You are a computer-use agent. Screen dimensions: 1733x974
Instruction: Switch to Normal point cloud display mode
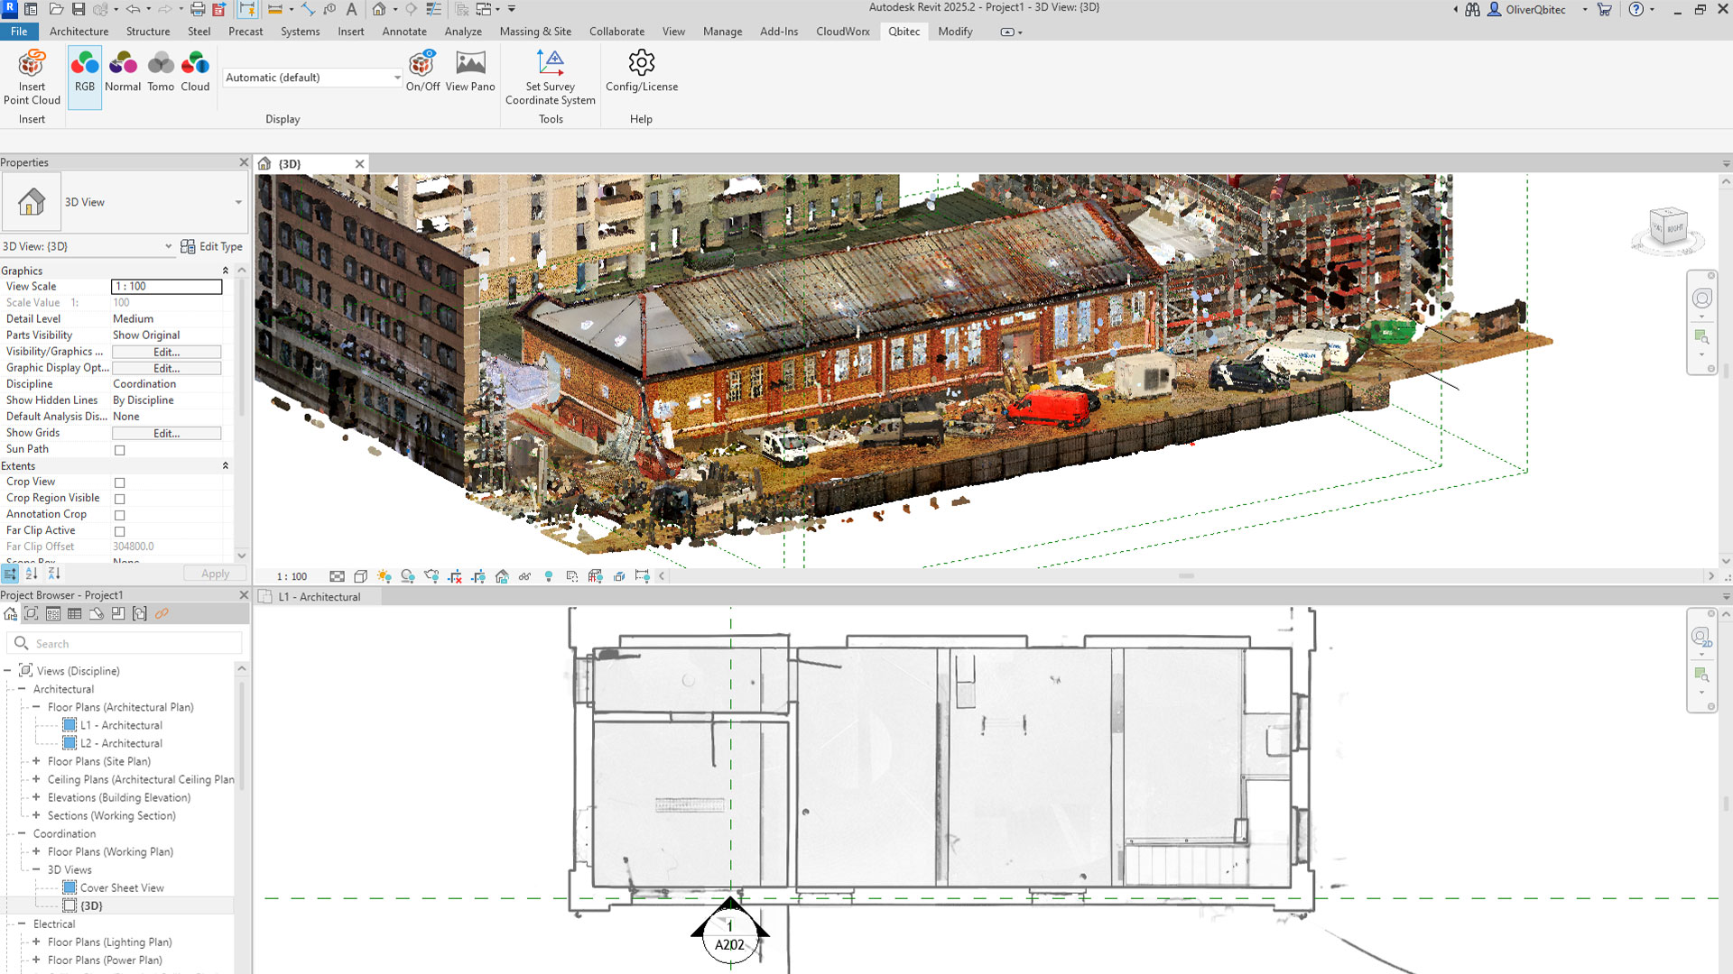pyautogui.click(x=123, y=70)
